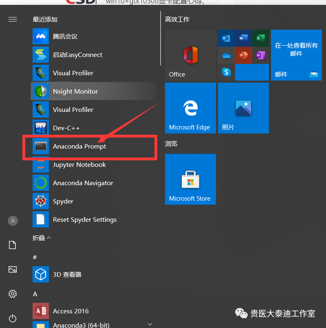The width and height of the screenshot is (326, 328).
Task: Open OneDrive from the tile group
Action: [x=226, y=55]
